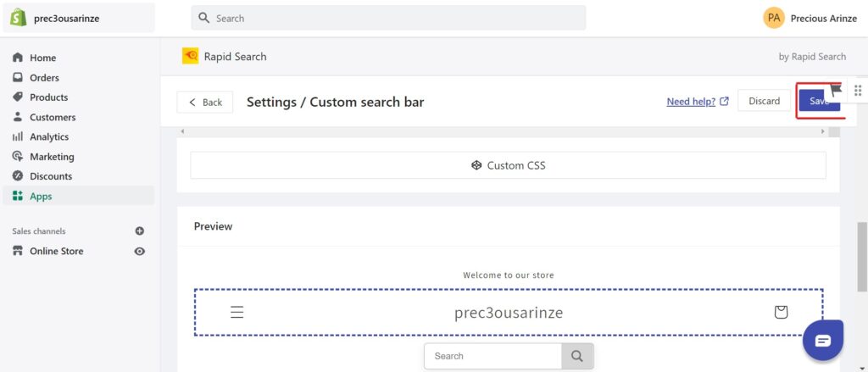This screenshot has width=868, height=372.
Task: Click right arrow of horizontal scrollbar
Action: [822, 131]
